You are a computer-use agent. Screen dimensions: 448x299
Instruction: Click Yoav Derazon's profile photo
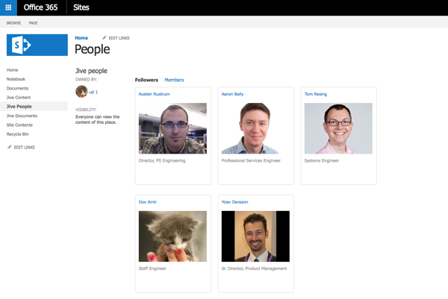(x=255, y=236)
